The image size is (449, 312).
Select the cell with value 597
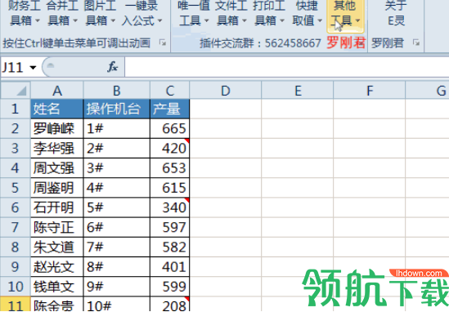(170, 227)
